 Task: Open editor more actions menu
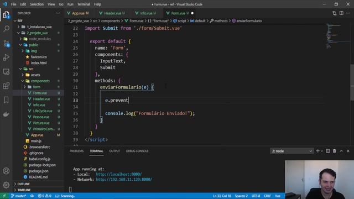pos(348,13)
